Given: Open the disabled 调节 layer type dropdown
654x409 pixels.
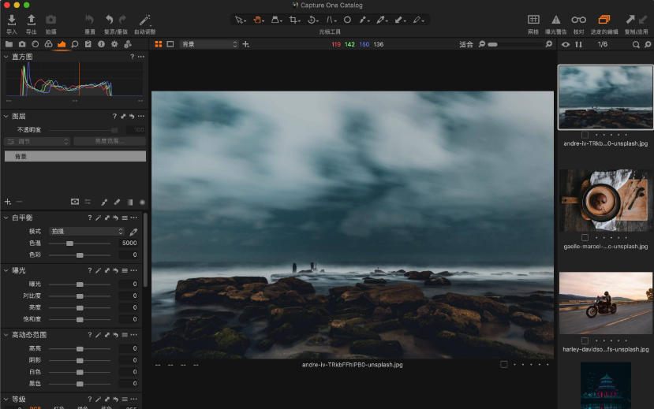Looking at the screenshot, I should tap(37, 142).
